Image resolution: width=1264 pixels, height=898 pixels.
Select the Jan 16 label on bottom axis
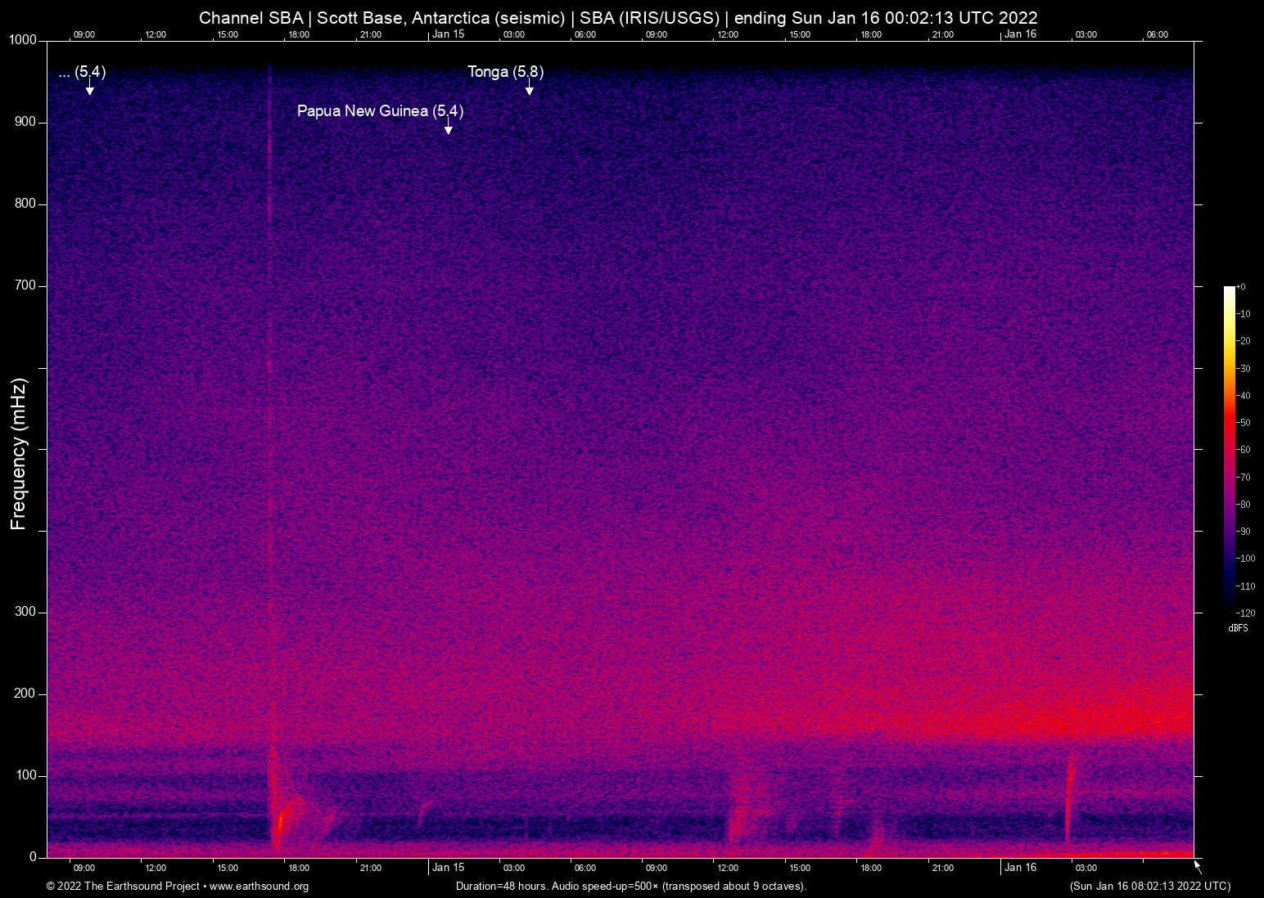1021,867
